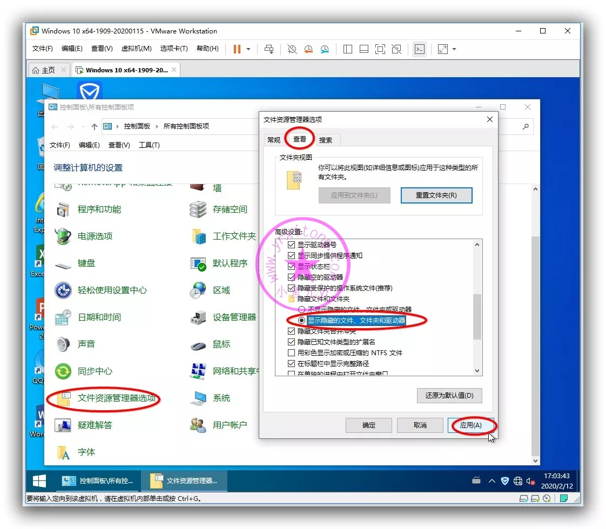Screen dimensions: 606x529
Task: Click the advanced settings list scrollbar thumb
Action: (x=477, y=316)
